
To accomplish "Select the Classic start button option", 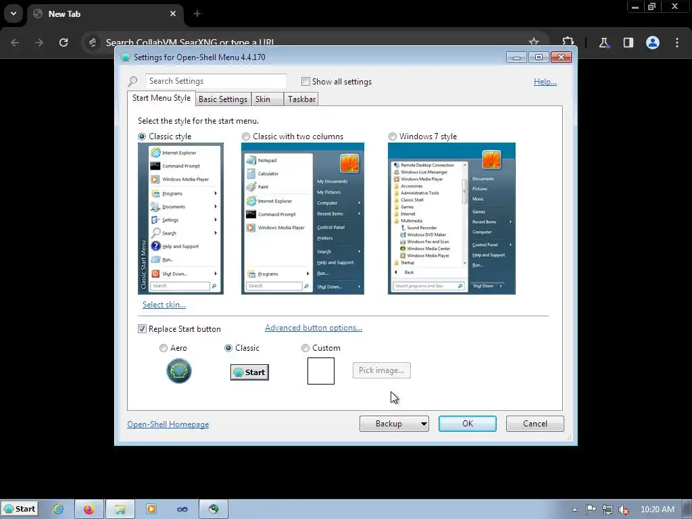I will (x=228, y=348).
